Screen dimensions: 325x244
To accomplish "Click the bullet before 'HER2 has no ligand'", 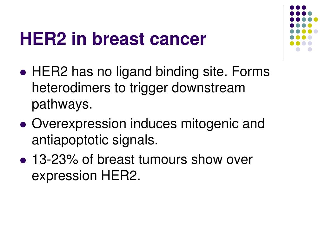I will [x=23, y=73].
